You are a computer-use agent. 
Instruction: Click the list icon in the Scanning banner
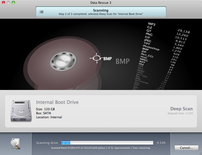[41, 12]
